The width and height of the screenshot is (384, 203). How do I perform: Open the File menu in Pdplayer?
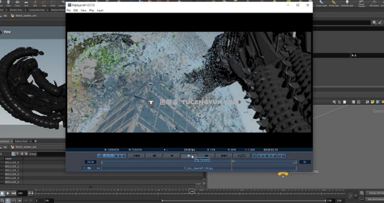[69, 11]
